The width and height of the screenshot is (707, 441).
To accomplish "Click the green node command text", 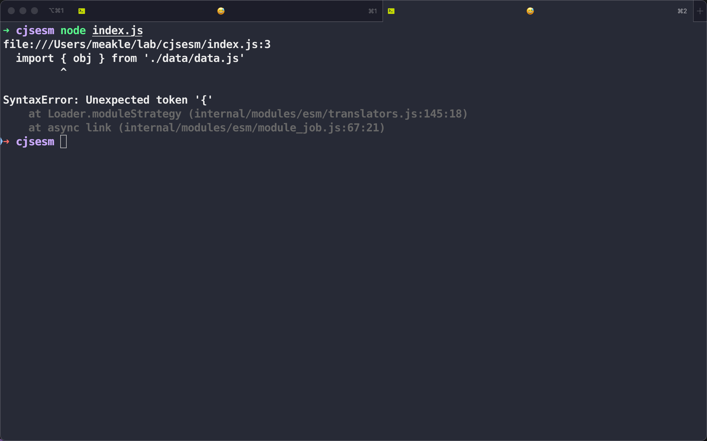I will 73,31.
